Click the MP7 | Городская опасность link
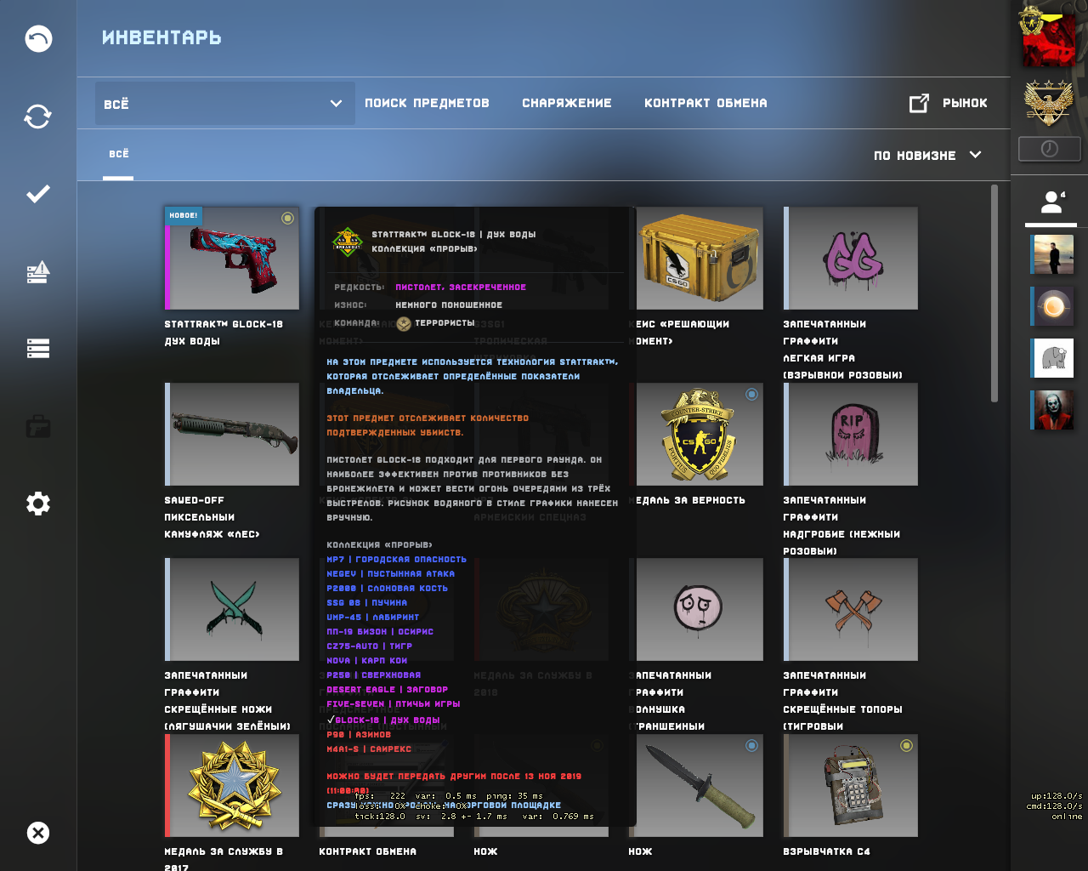The width and height of the screenshot is (1088, 871). click(x=396, y=560)
